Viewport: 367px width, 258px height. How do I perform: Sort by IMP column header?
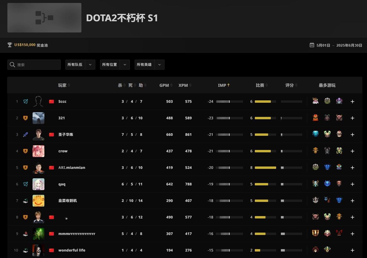[x=224, y=85]
